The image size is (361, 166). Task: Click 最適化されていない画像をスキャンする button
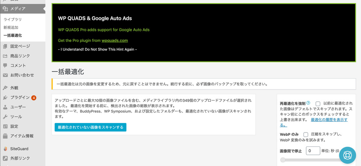(x=90, y=127)
